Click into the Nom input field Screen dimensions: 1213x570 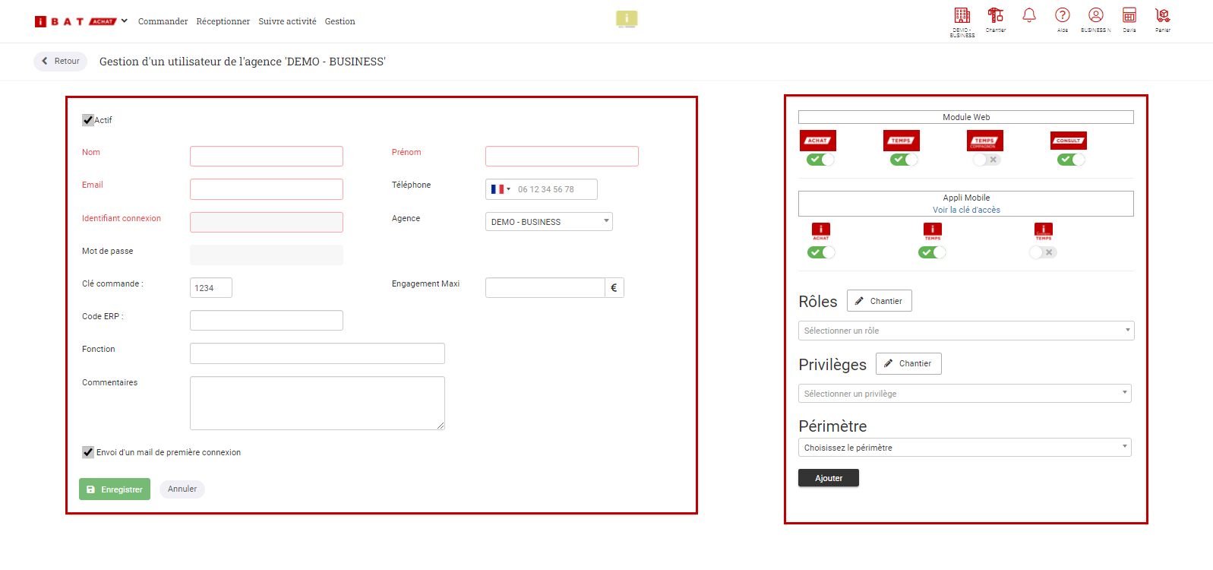coord(266,157)
